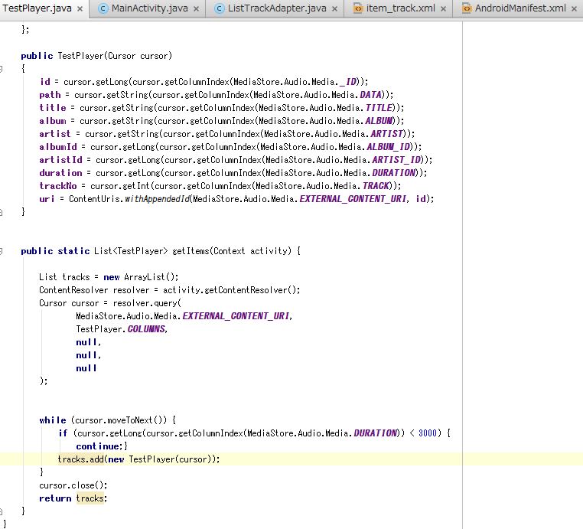Close the item_track.xml tab
This screenshot has height=529, width=583.
tap(443, 9)
